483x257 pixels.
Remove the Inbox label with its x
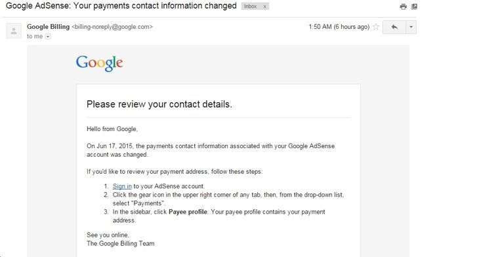(x=264, y=7)
